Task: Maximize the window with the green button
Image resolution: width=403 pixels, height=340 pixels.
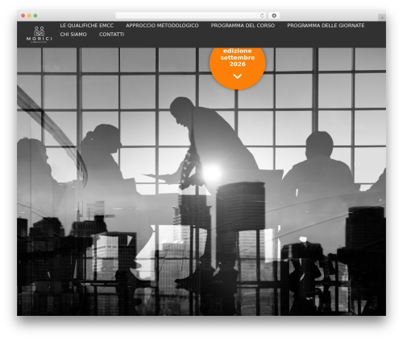Action: [x=35, y=16]
